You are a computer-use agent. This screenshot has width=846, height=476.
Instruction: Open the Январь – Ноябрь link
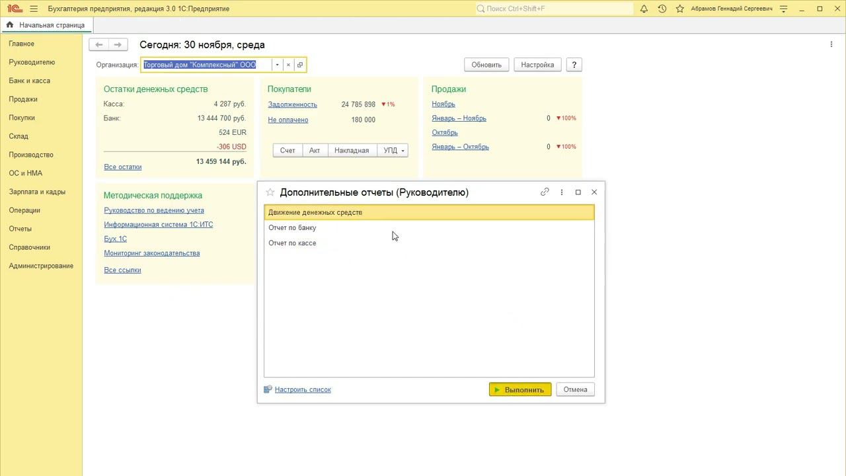tap(459, 118)
